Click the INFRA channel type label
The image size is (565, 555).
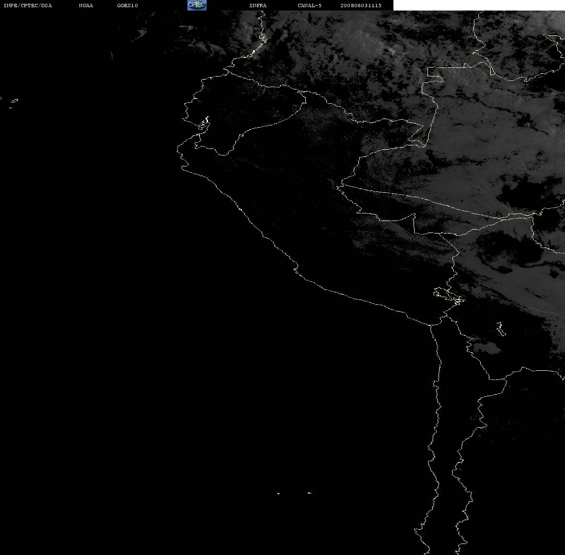pos(258,5)
